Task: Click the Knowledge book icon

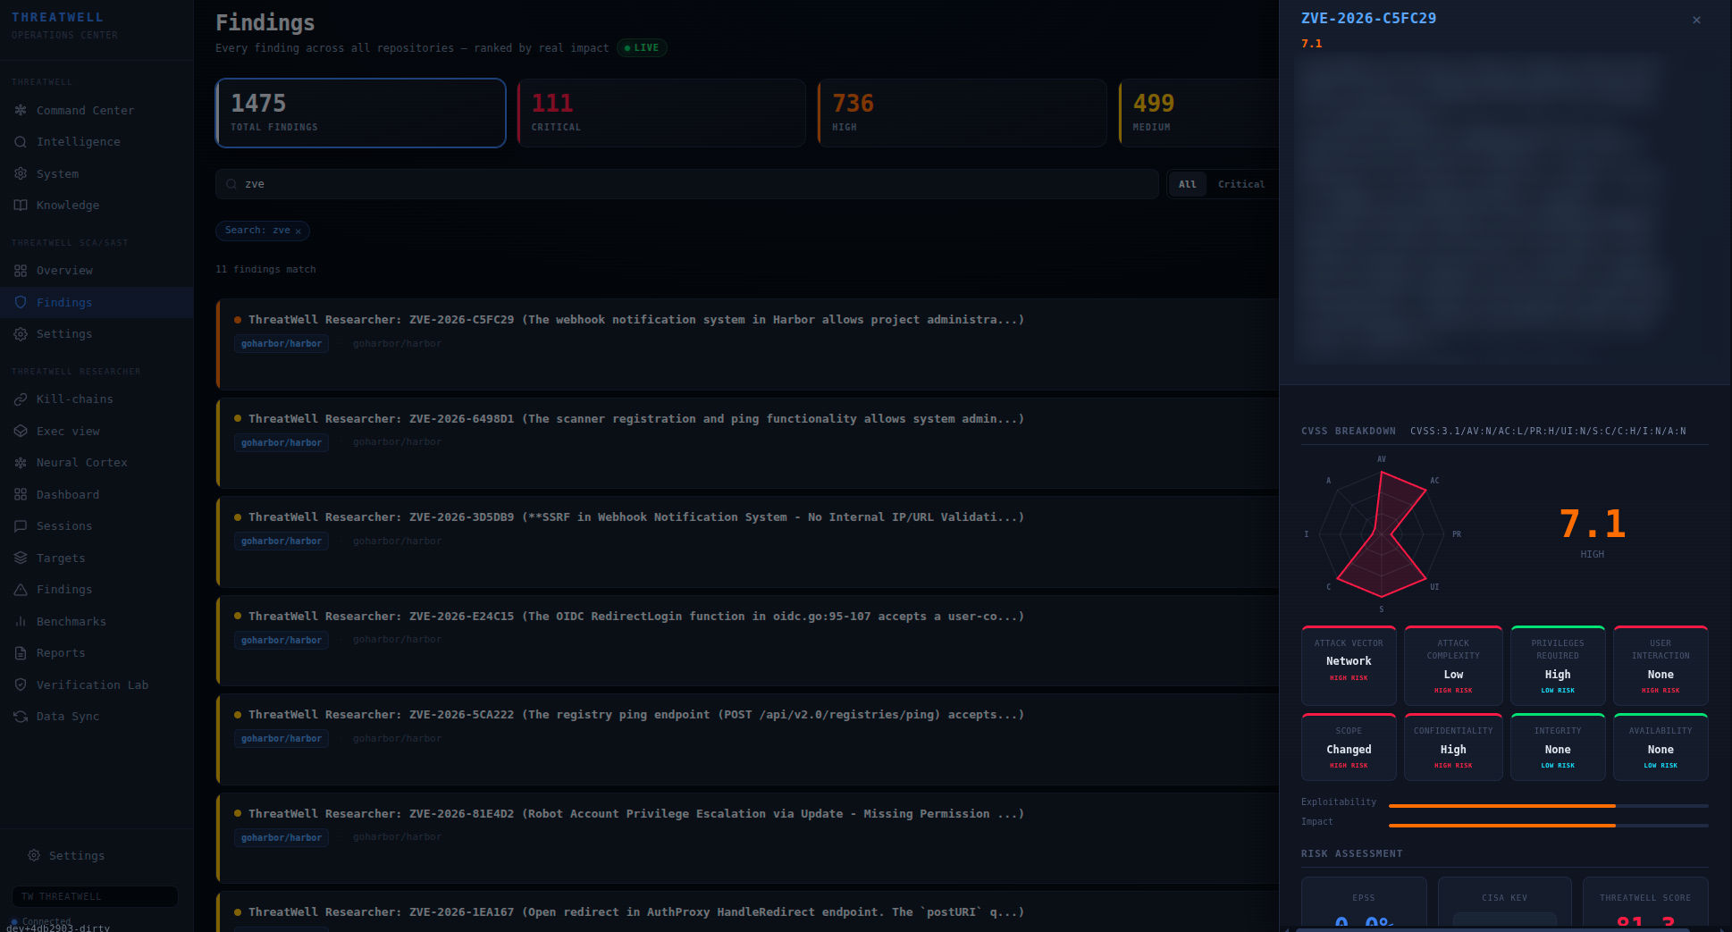Action: 21,205
